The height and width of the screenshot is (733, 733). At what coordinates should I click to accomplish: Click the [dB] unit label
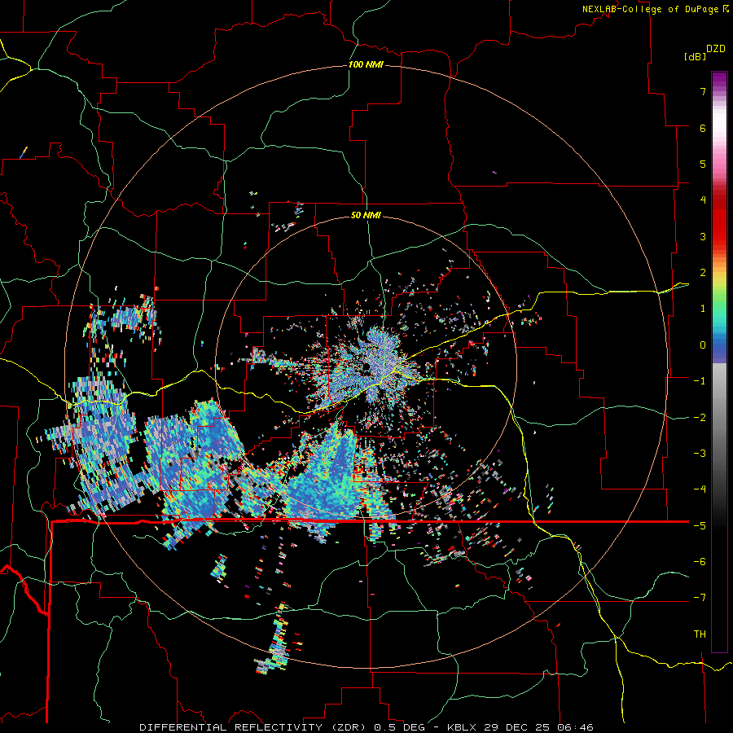695,56
